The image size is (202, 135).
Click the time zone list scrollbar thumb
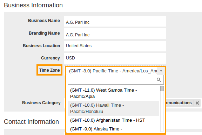162,89
